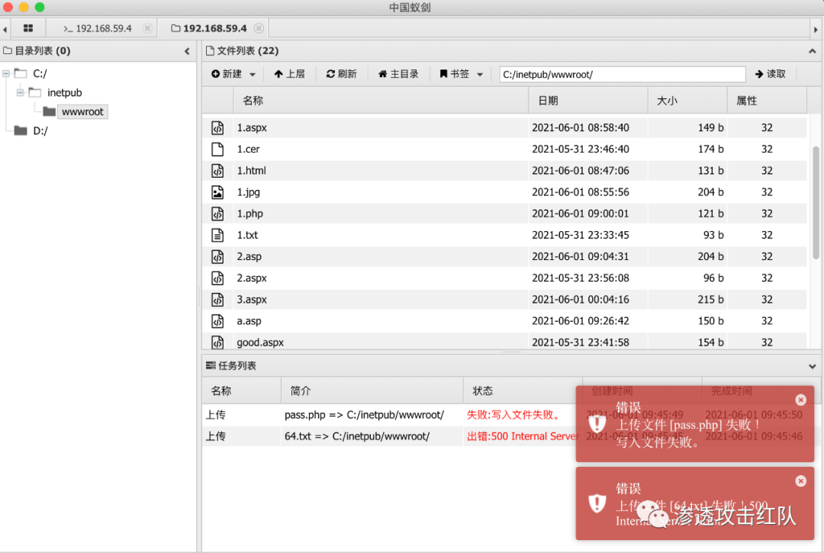Screen dimensions: 824x553
Task: Dismiss the pass.php upload error notification
Action: point(800,400)
